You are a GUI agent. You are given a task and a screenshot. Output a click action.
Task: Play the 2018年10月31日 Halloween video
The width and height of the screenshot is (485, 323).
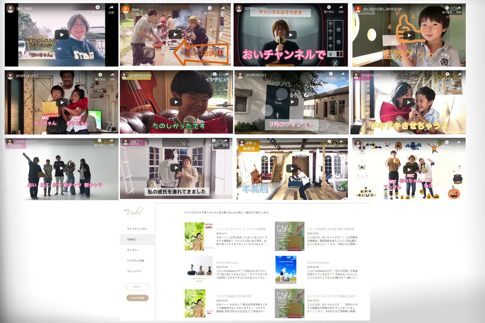[x=409, y=169]
